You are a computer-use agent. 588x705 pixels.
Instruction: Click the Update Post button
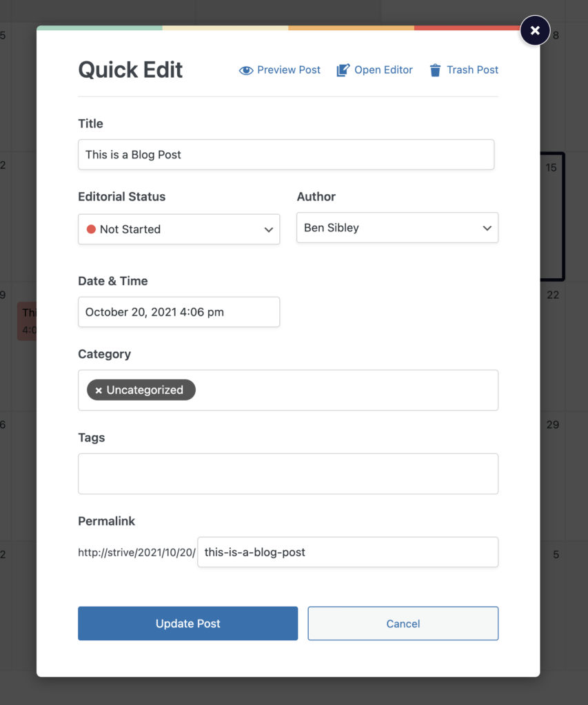(x=187, y=623)
